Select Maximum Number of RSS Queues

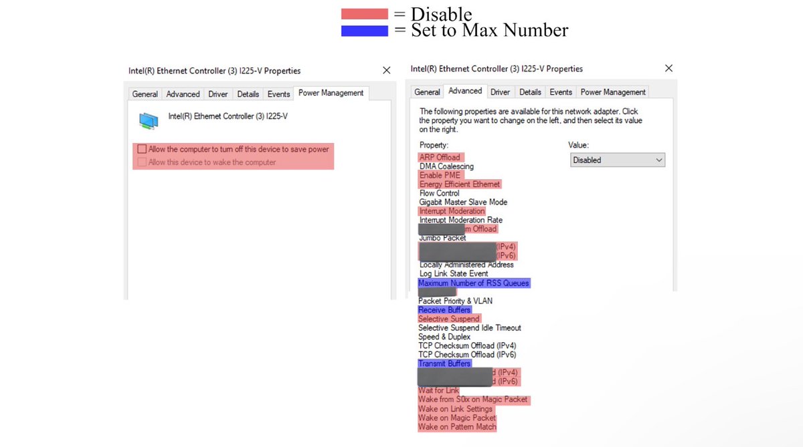coord(474,283)
